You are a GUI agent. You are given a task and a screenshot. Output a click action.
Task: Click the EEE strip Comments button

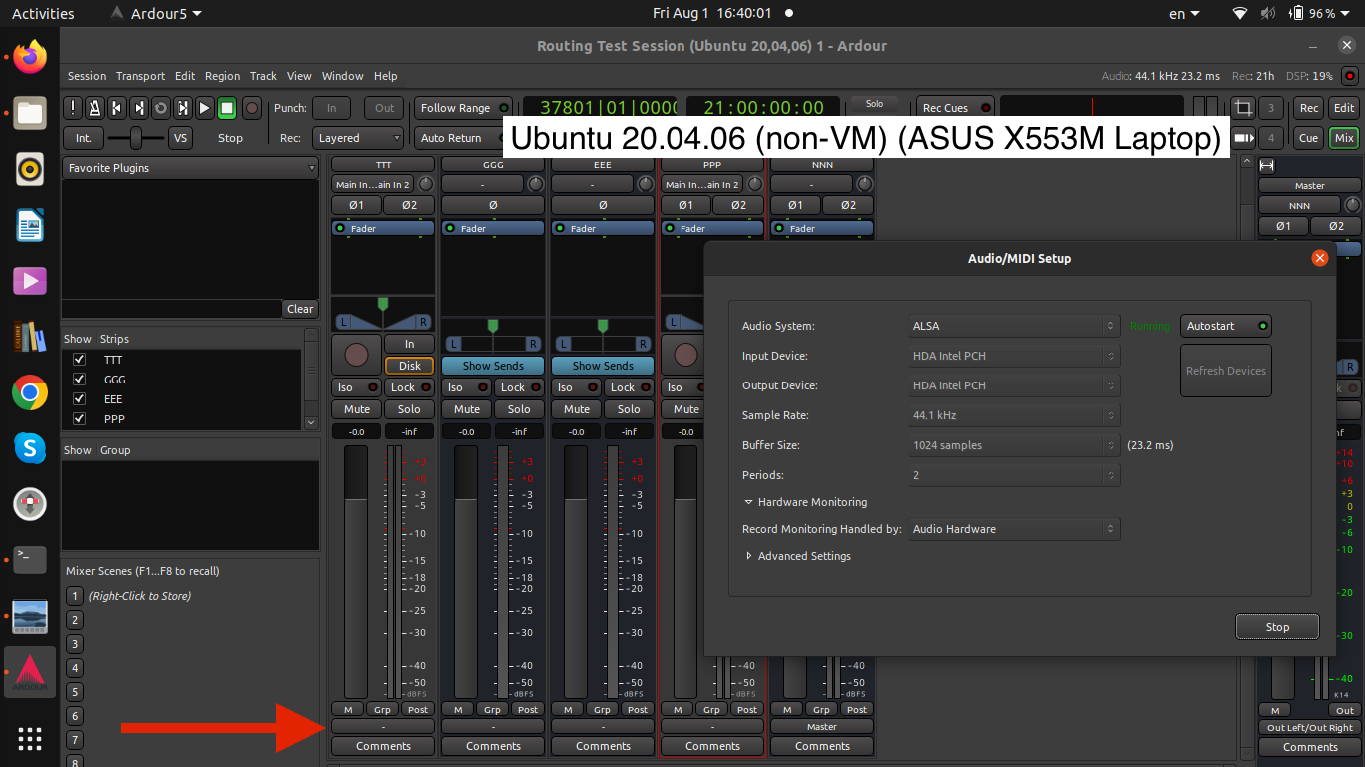click(603, 746)
